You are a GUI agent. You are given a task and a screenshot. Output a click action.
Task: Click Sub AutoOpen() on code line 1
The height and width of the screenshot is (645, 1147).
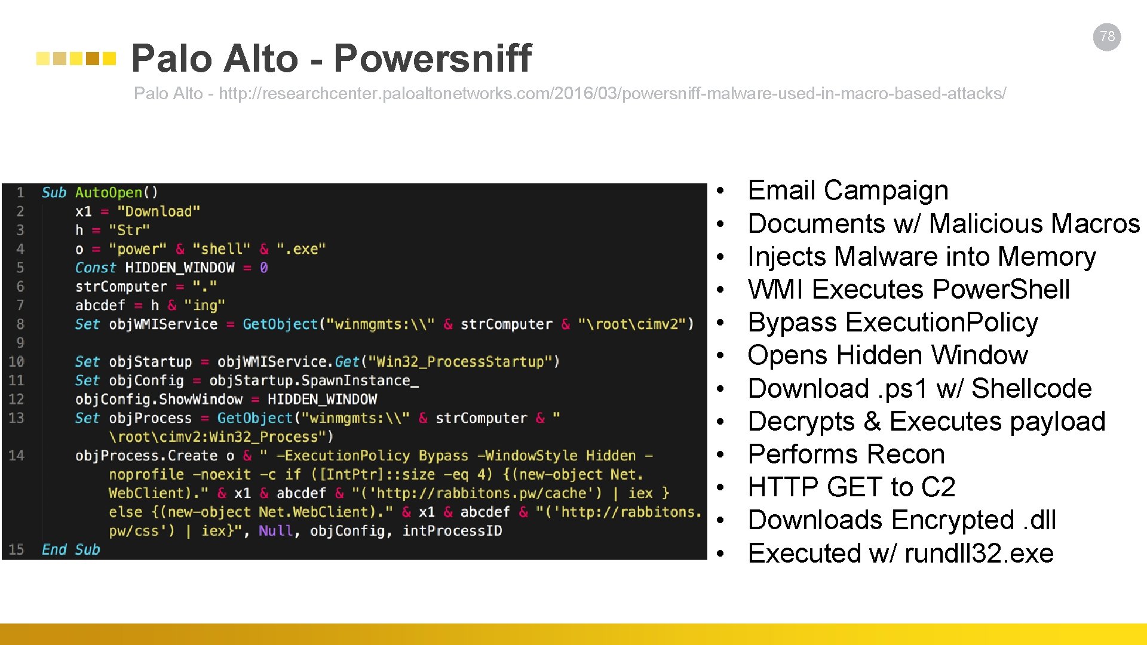[x=99, y=192]
